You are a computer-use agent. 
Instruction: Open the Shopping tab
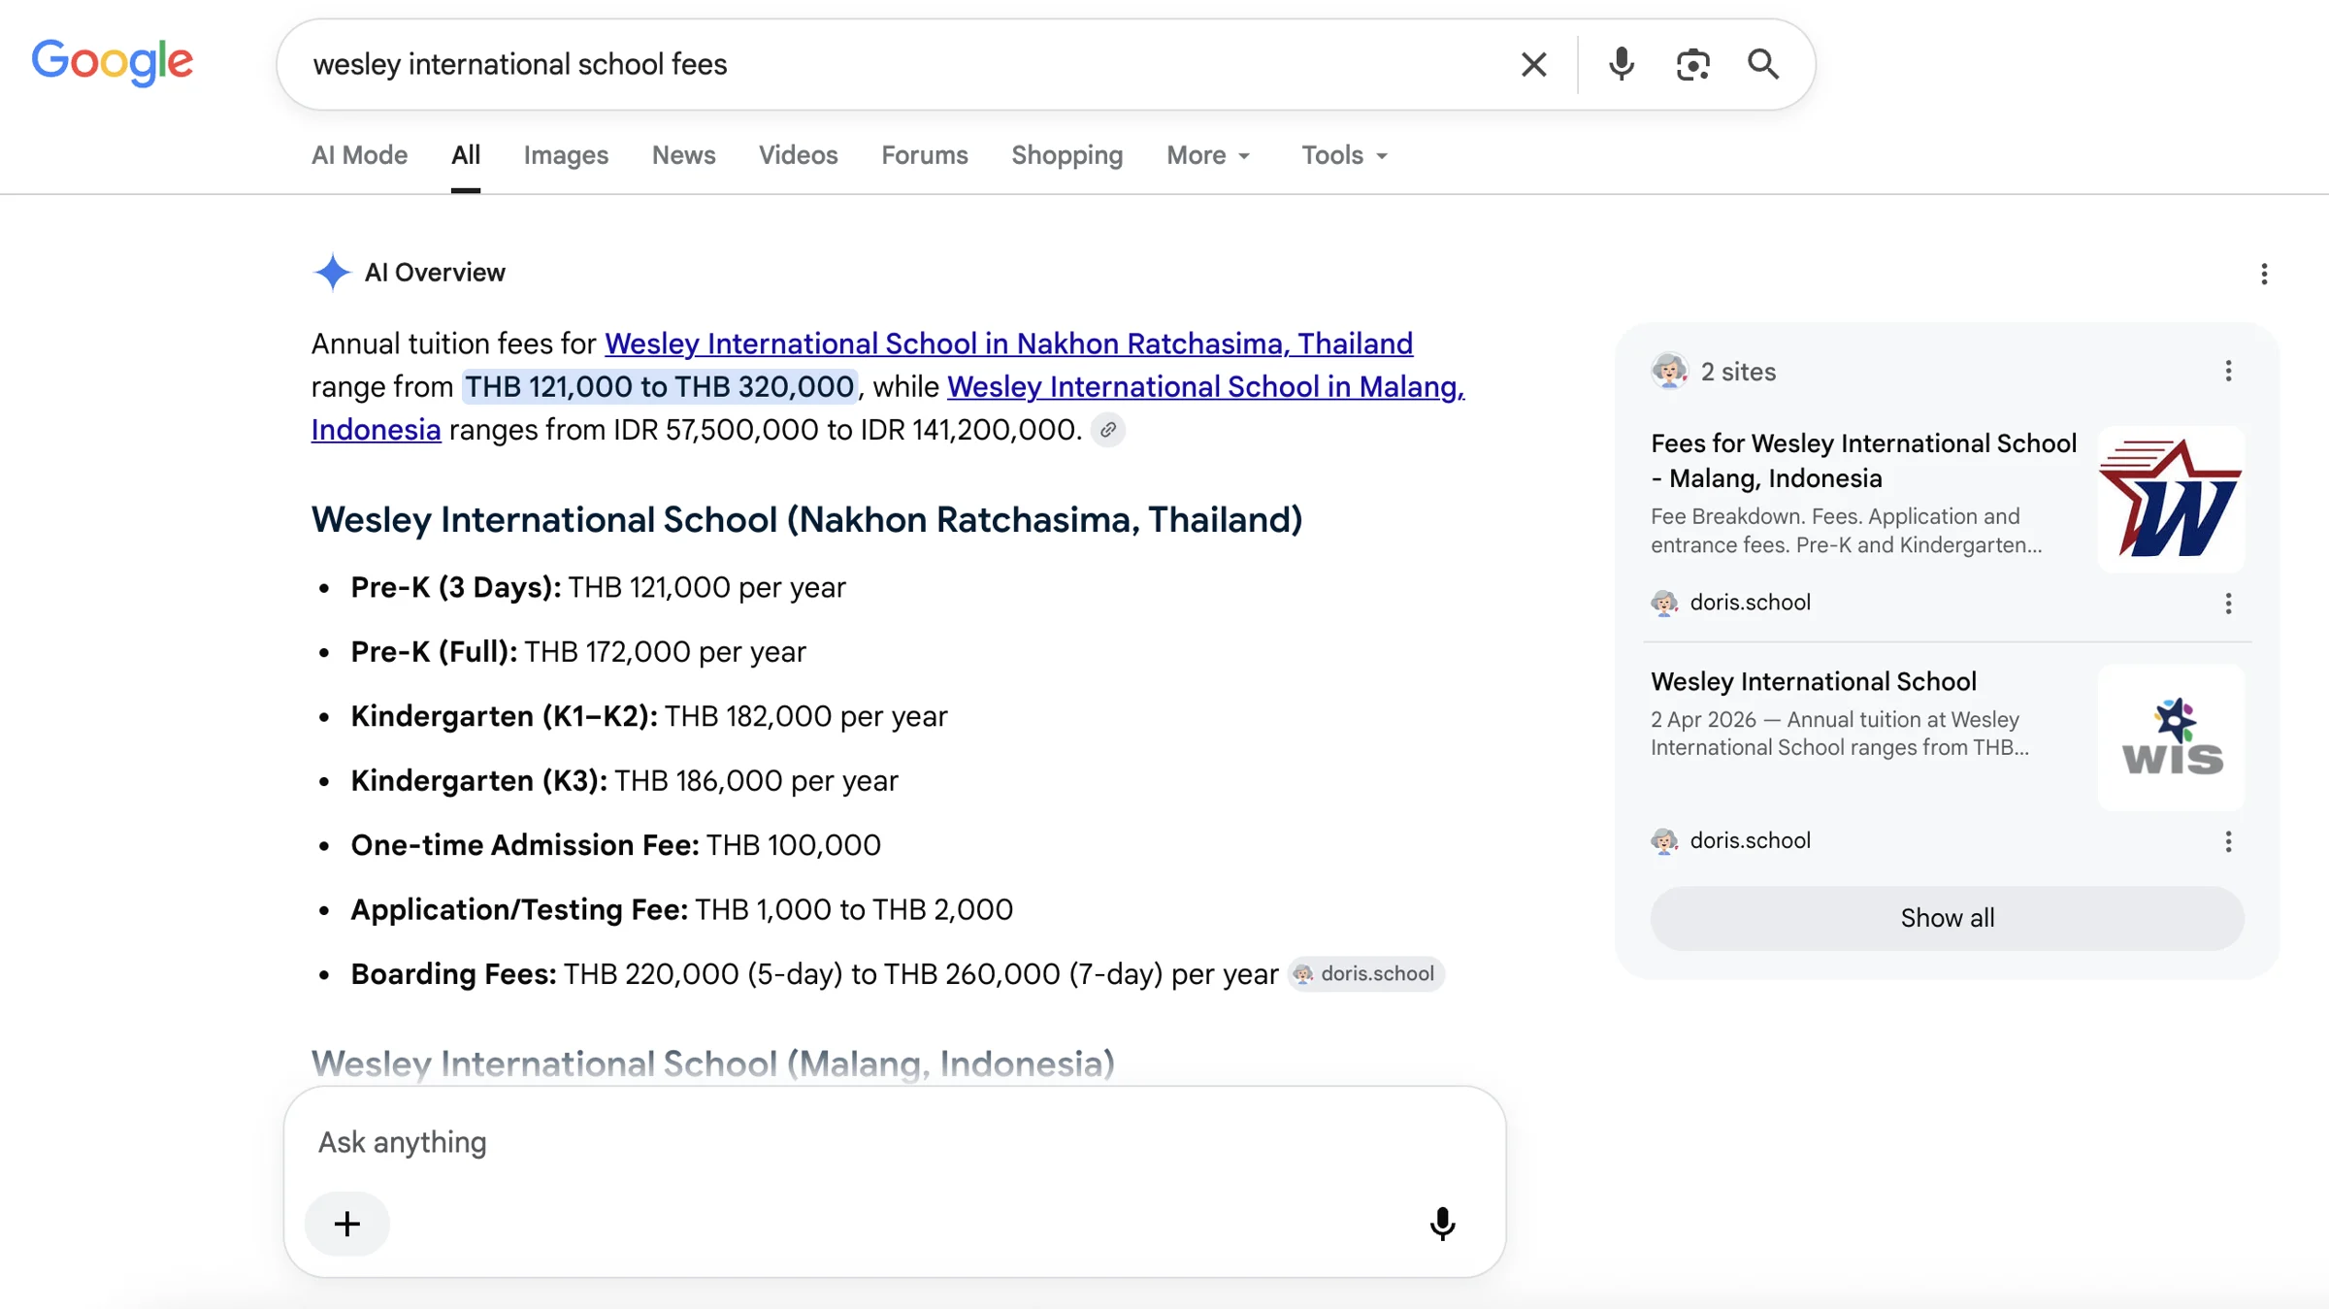pos(1067,155)
